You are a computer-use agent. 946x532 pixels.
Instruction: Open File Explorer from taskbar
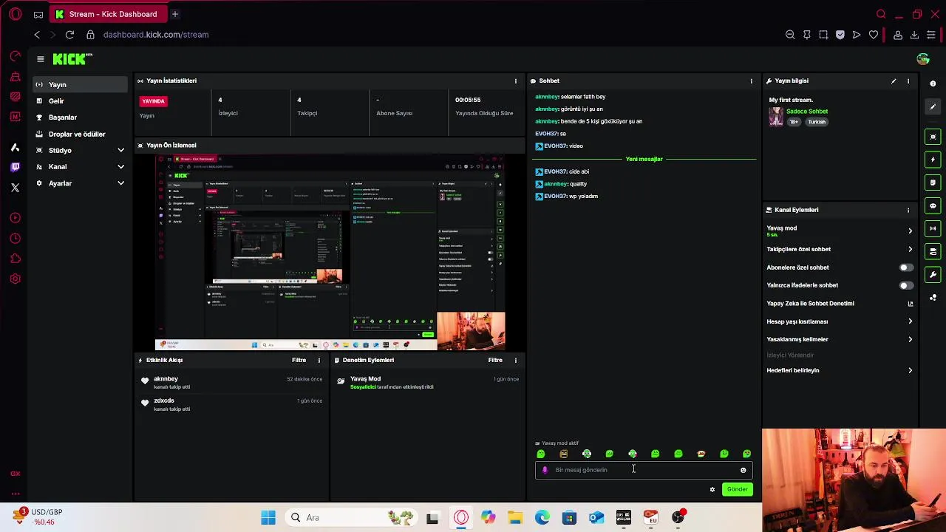tap(515, 517)
